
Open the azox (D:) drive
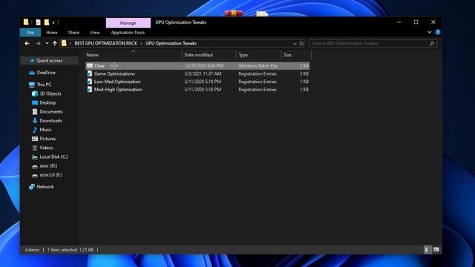[x=48, y=166]
